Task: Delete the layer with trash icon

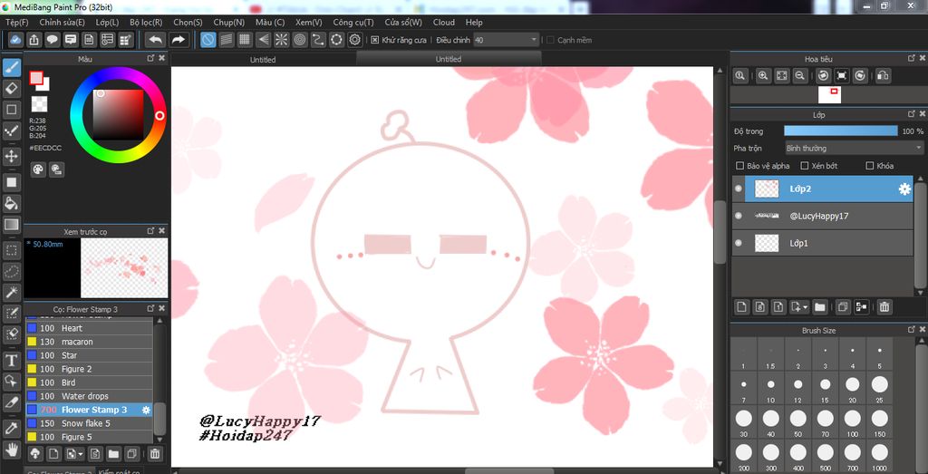Action: 884,306
